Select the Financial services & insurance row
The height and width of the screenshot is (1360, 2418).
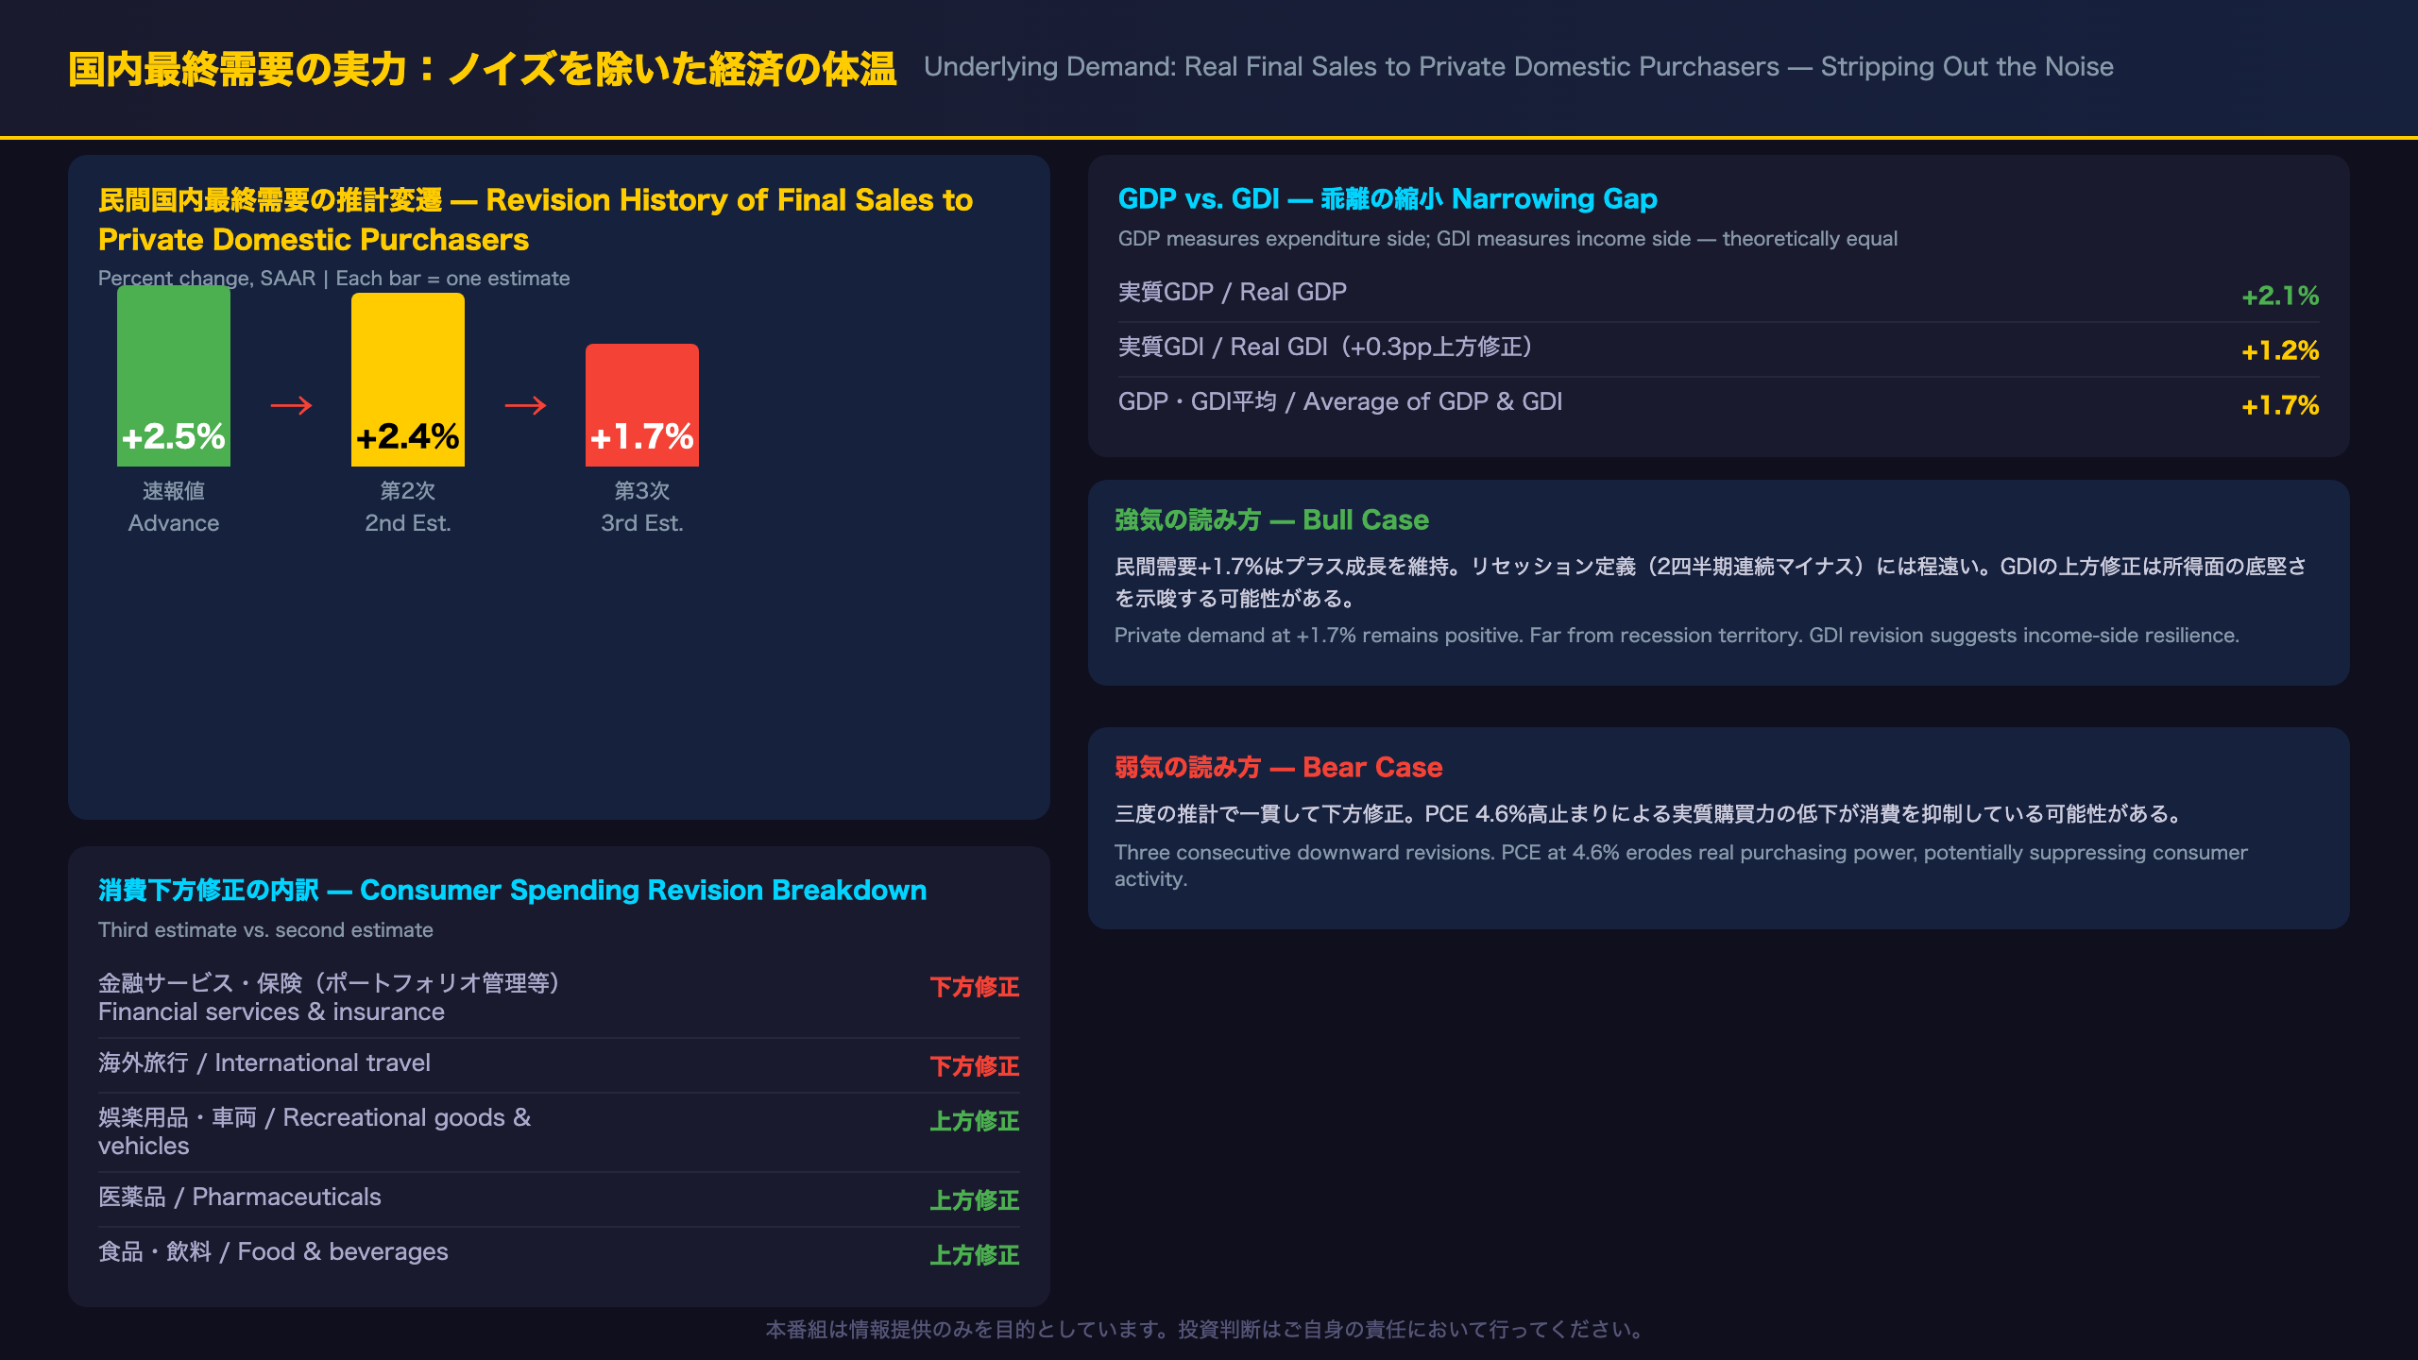[559, 997]
